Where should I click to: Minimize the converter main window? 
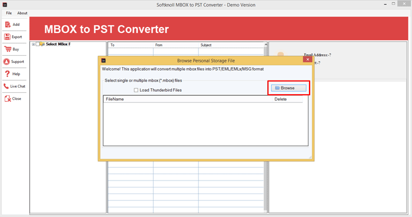(x=385, y=5)
